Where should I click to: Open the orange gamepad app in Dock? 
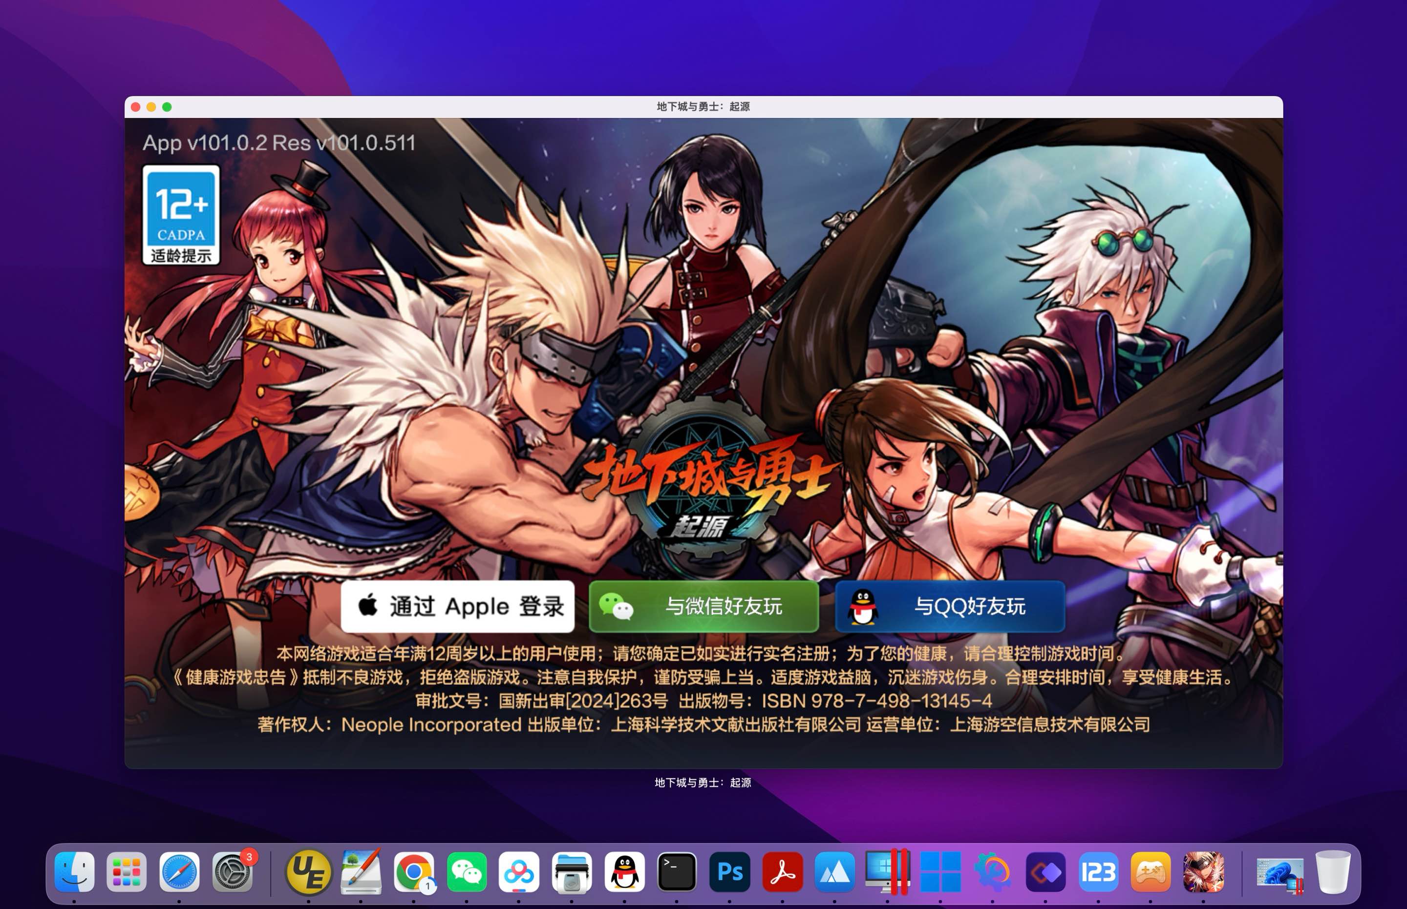(x=1151, y=872)
